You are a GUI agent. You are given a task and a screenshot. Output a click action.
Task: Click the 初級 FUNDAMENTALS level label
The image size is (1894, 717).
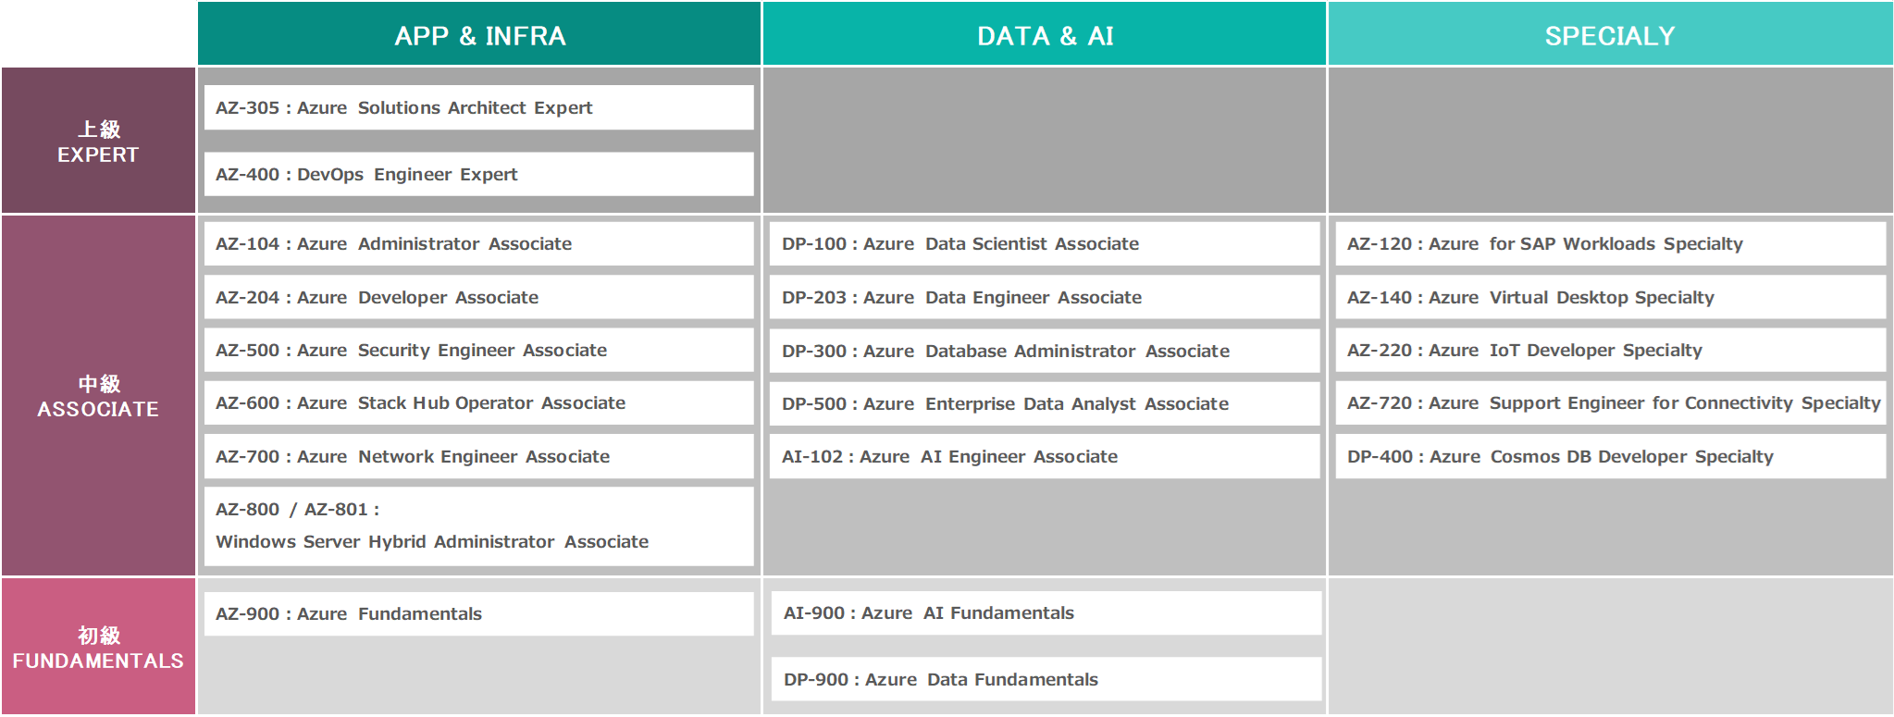click(x=98, y=648)
